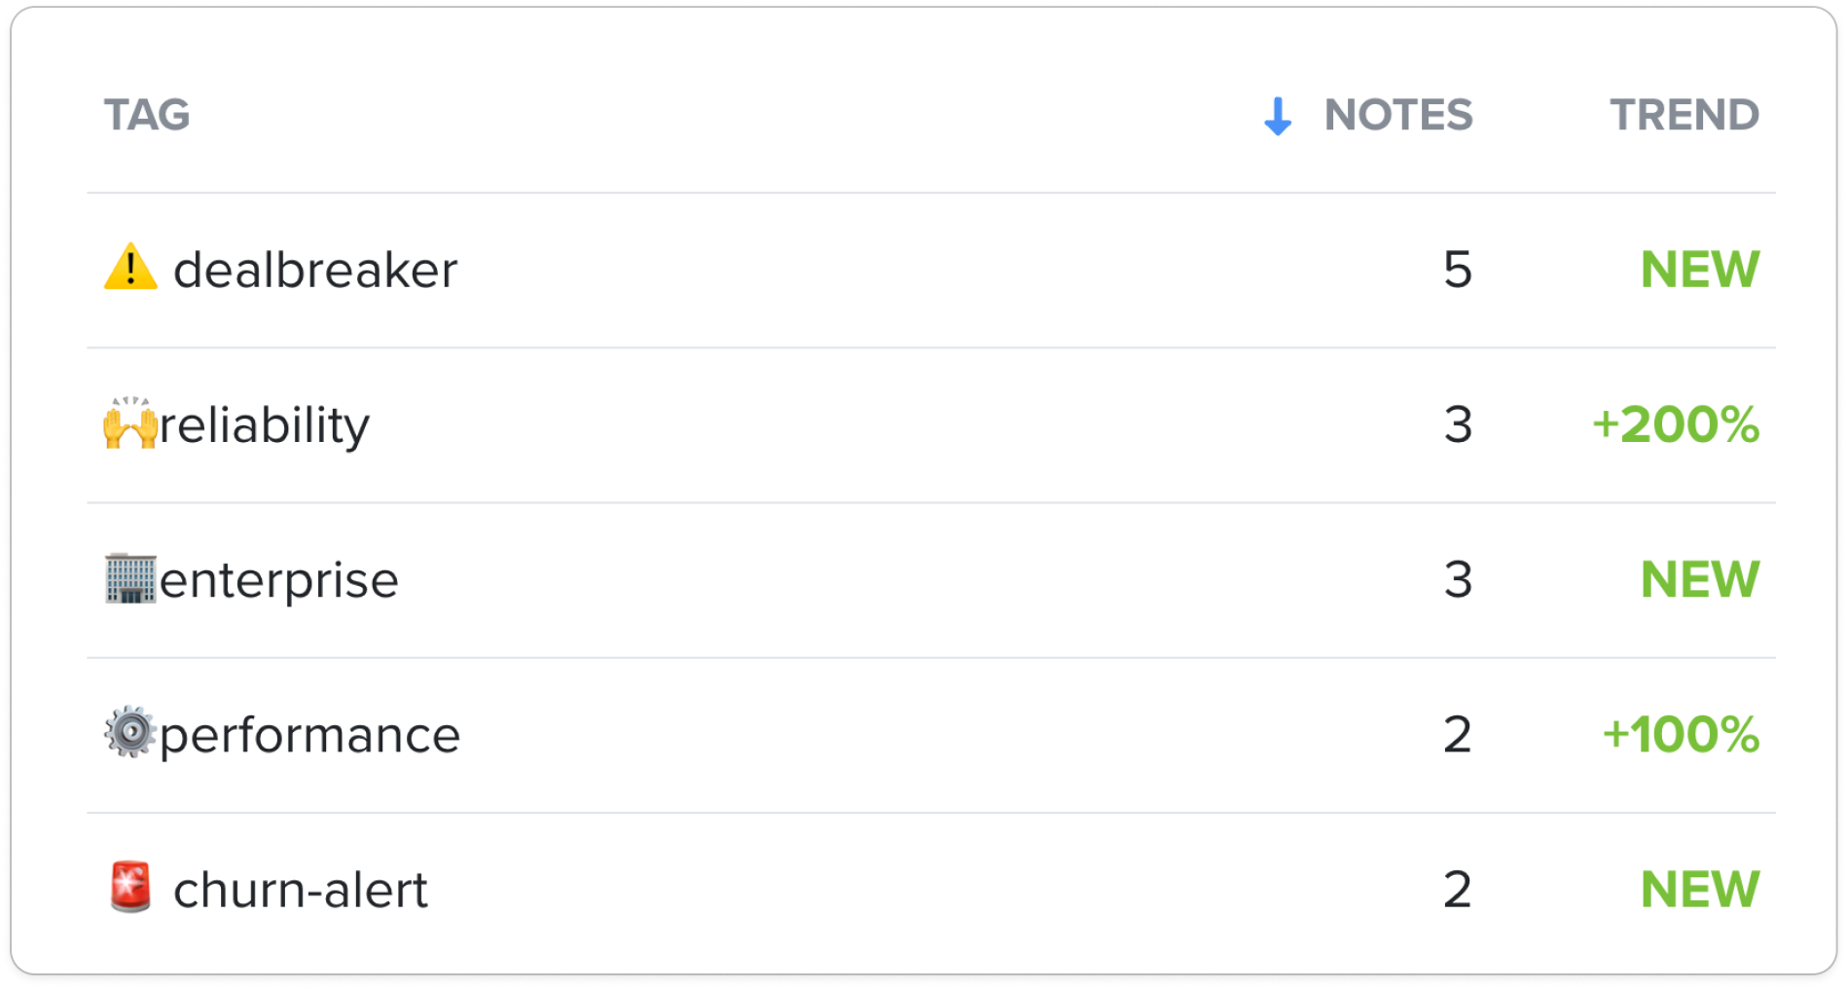1848x989 pixels.
Task: Click the dealbreaker warning triangle icon
Action: (130, 268)
